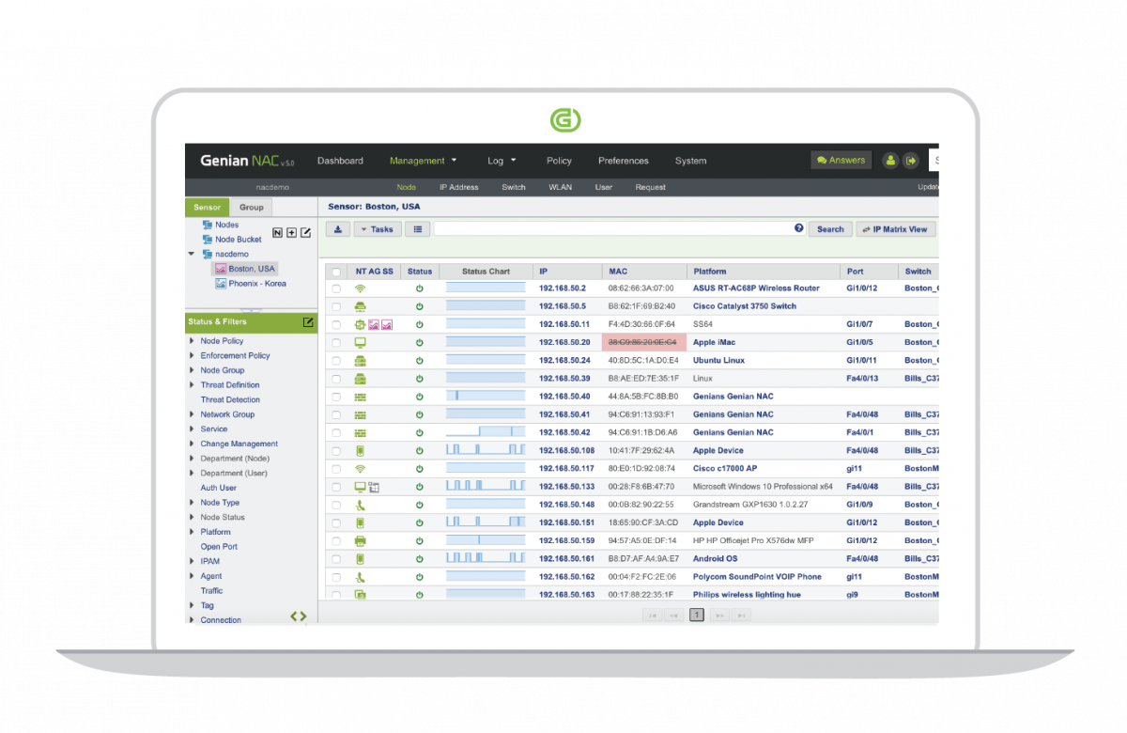This screenshot has width=1127, height=733.
Task: Check the box for 192.168.50.20
Action: [336, 343]
